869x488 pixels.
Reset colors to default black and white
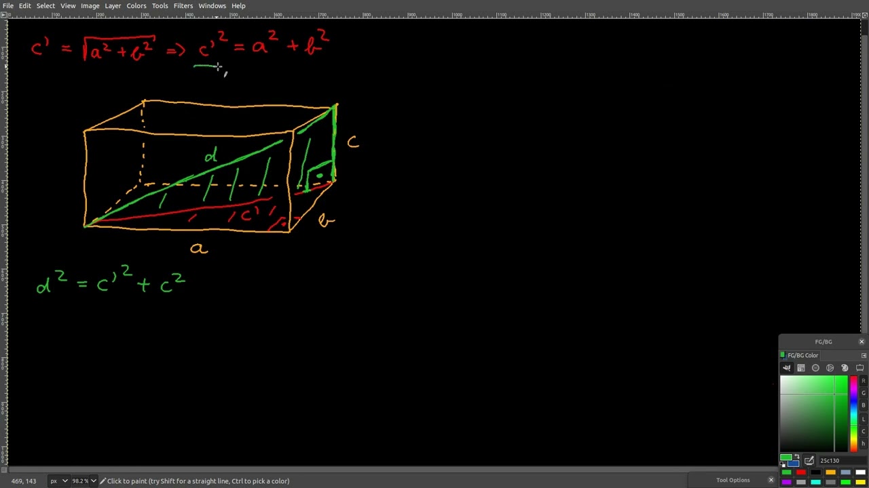click(x=782, y=464)
